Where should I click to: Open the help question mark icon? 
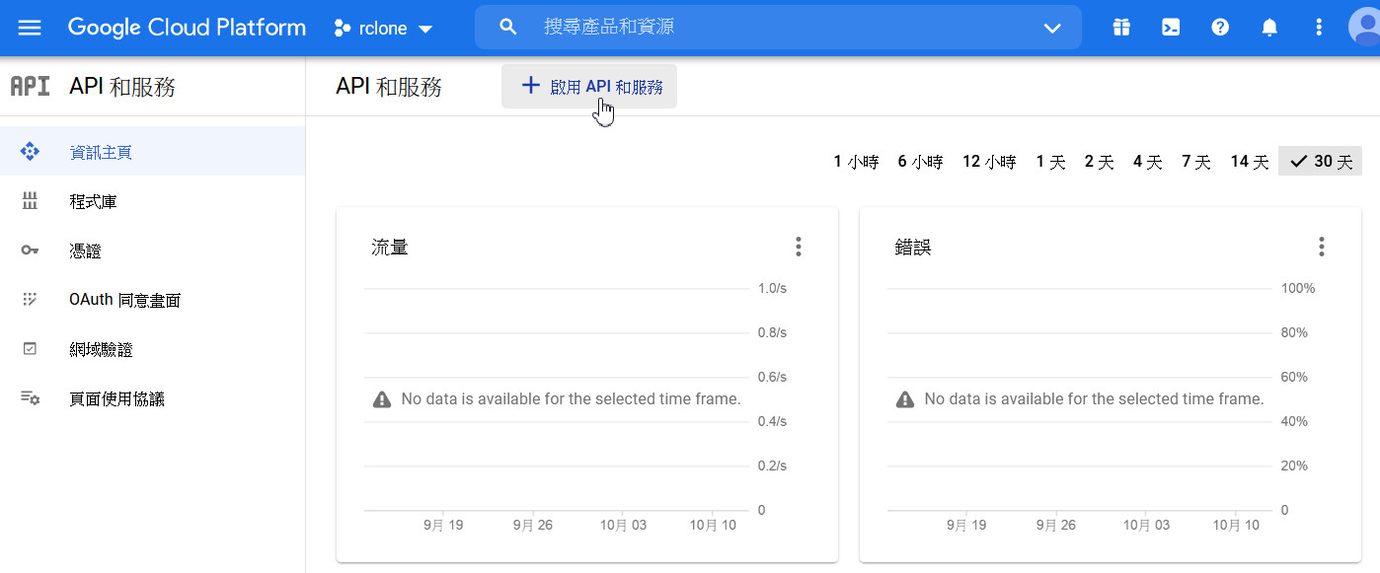click(x=1220, y=28)
